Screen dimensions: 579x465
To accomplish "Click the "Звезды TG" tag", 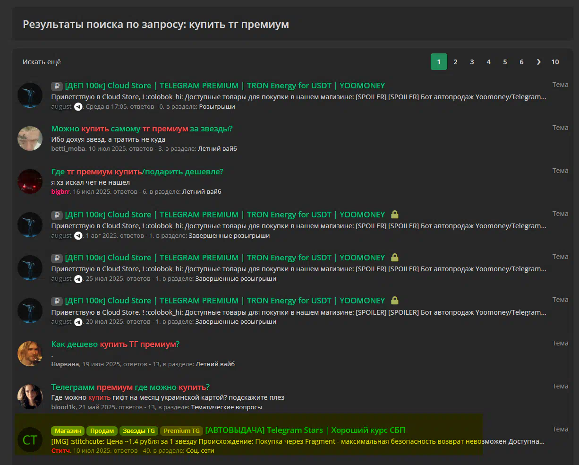I will 138,431.
